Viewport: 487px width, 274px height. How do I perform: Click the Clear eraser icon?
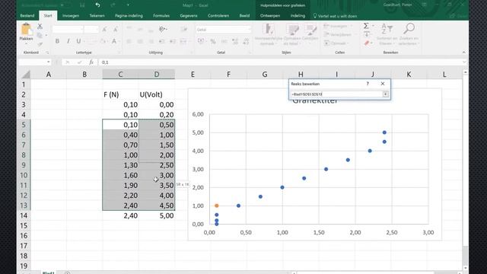click(367, 43)
